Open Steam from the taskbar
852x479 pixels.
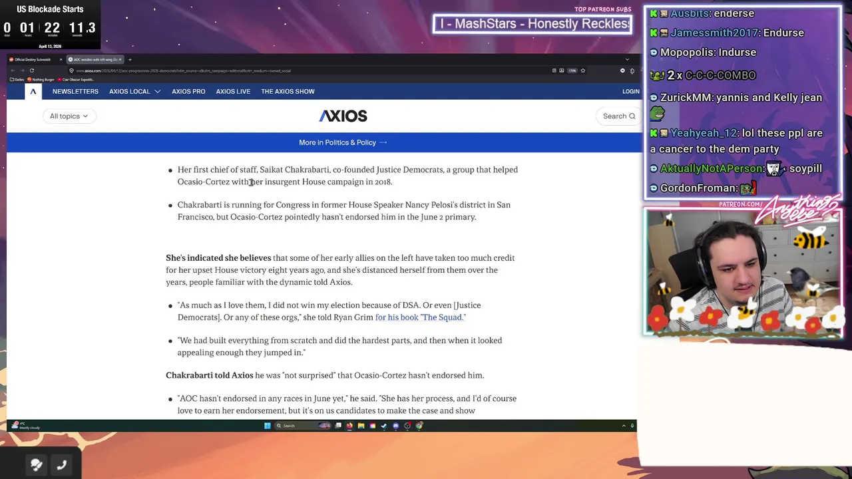(x=384, y=426)
